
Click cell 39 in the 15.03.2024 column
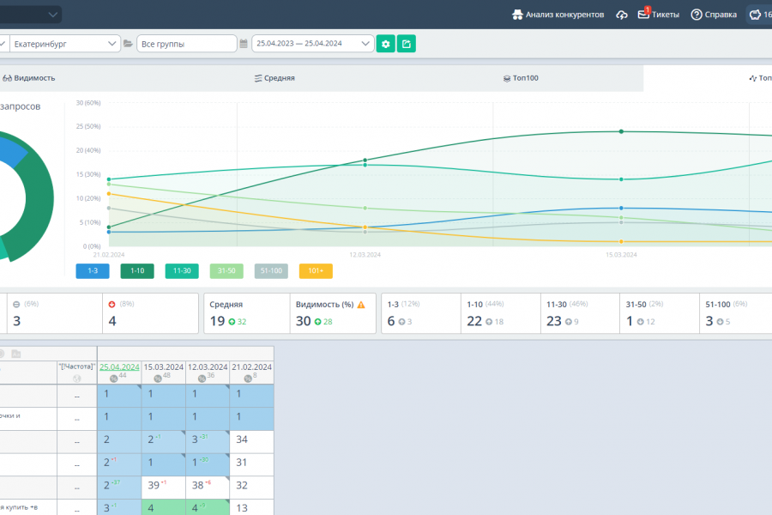point(164,488)
